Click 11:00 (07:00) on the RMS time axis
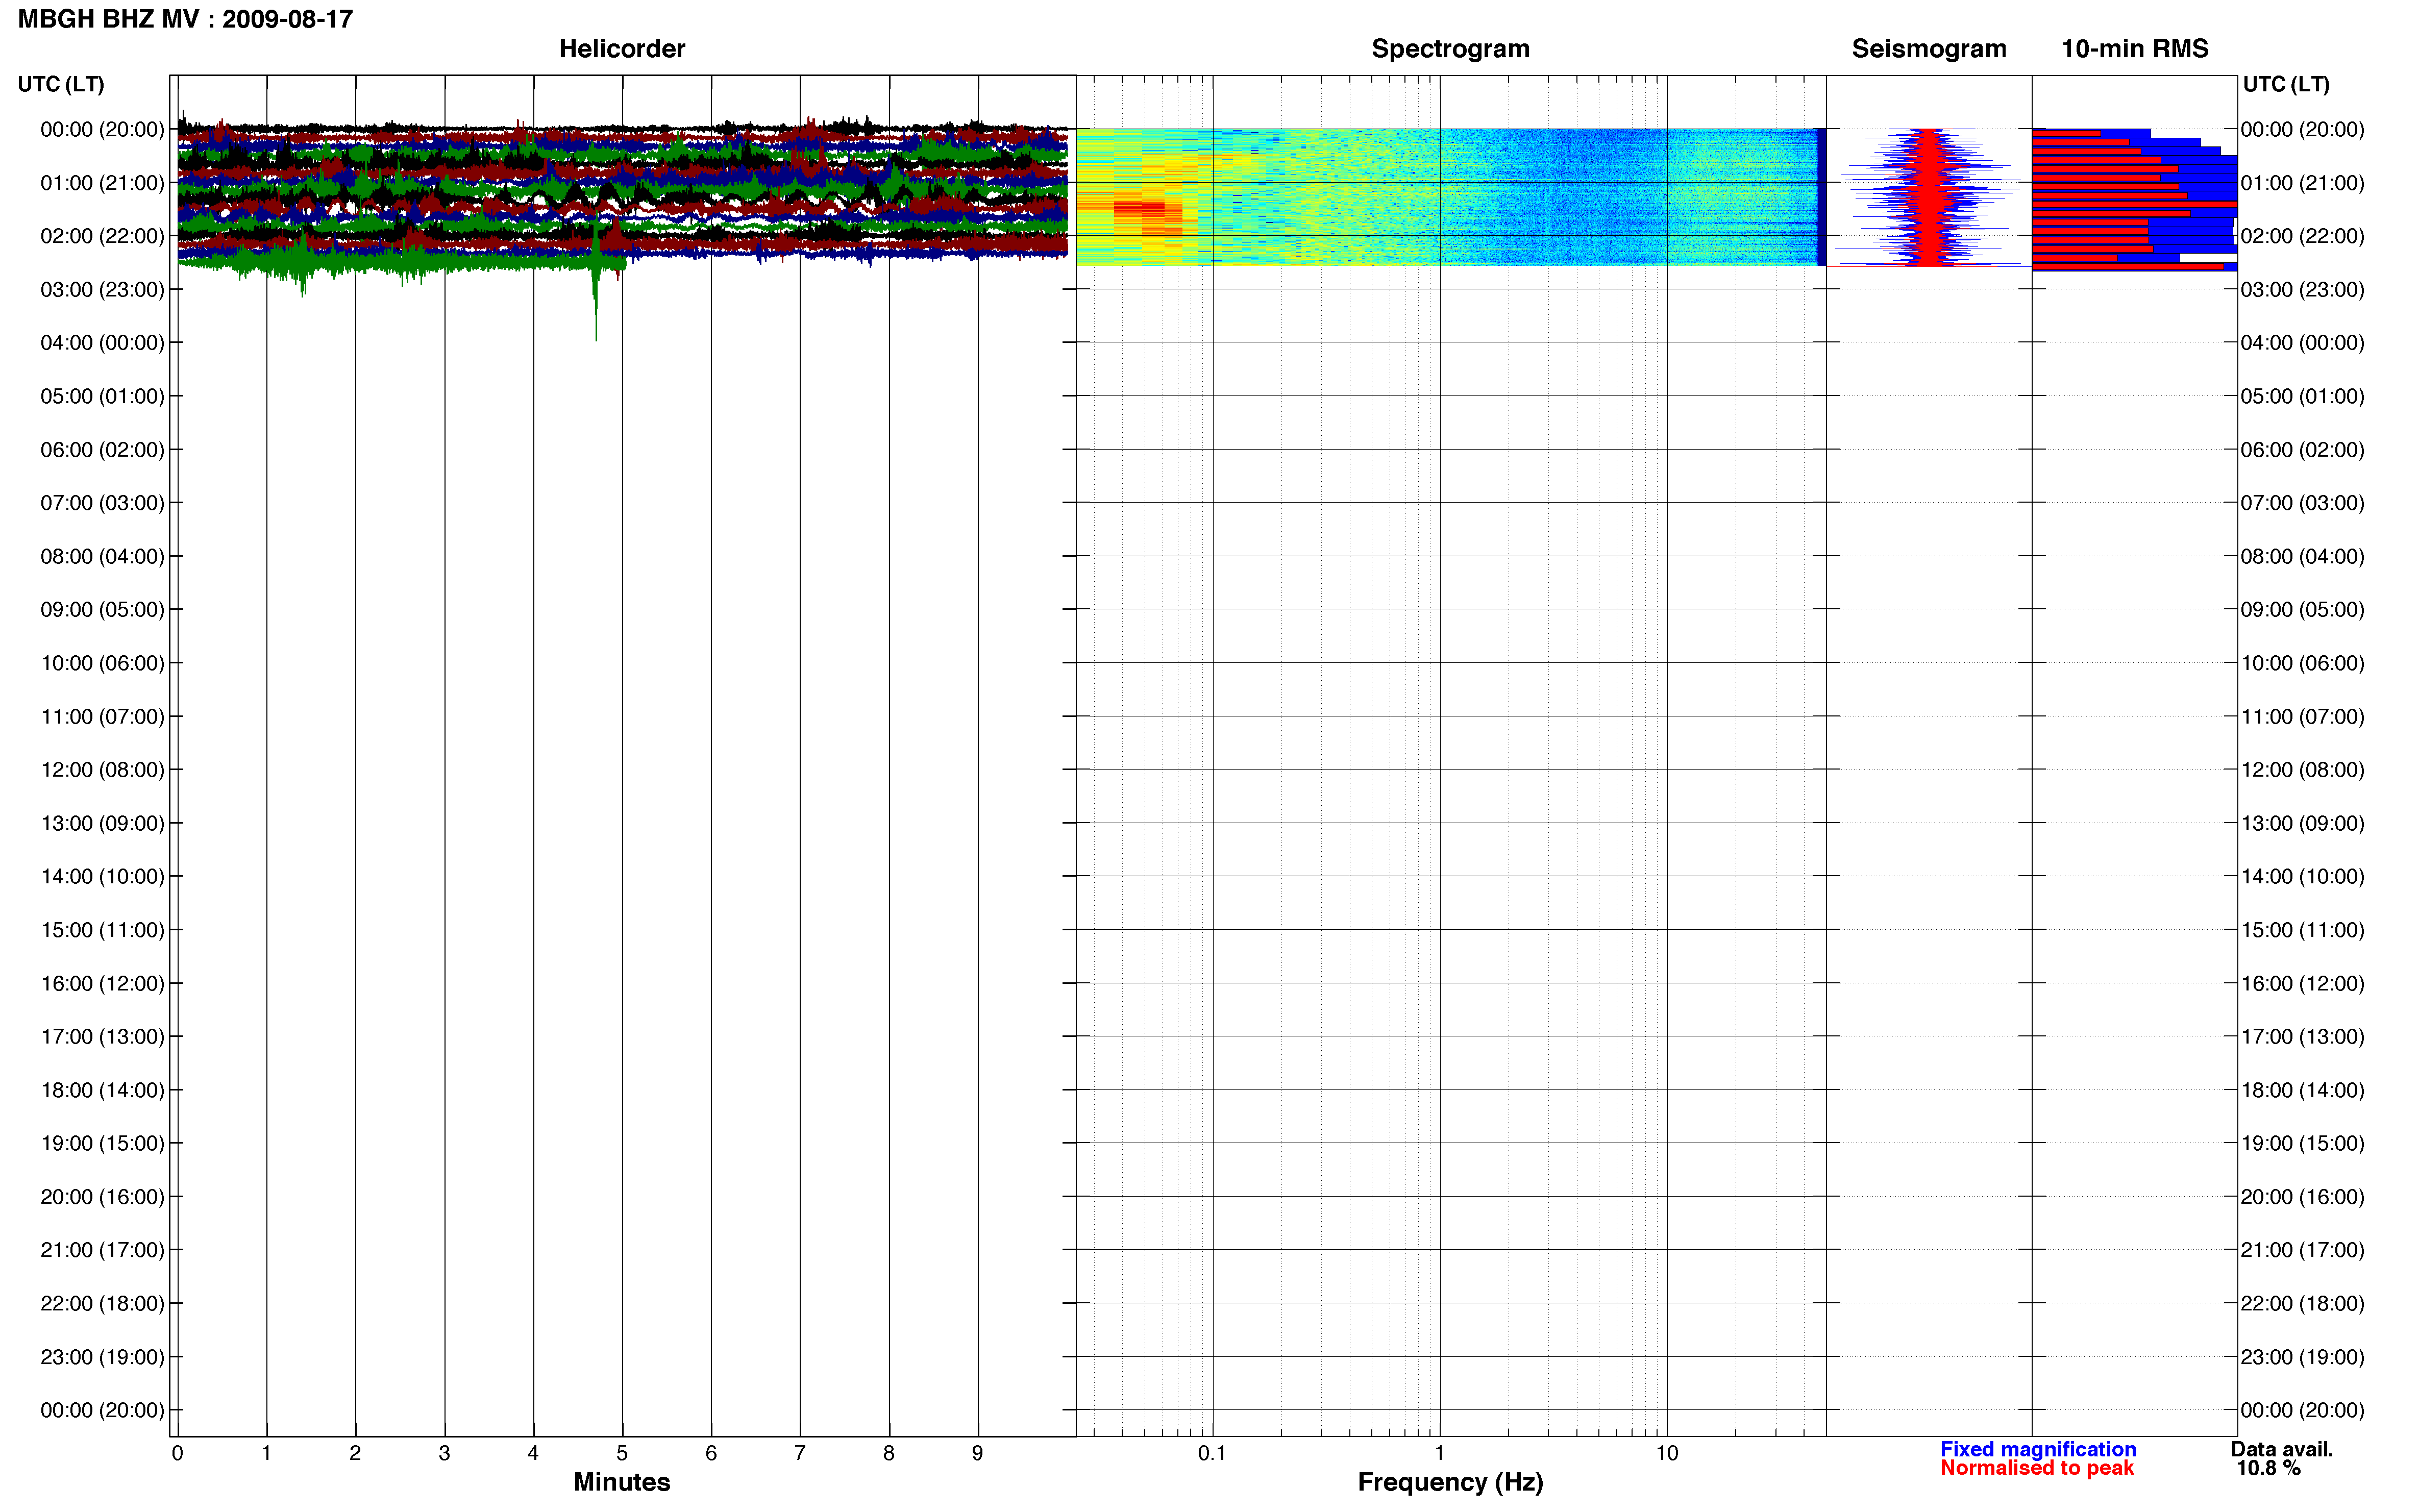Screen dimensions: 2419x1512 click(x=2302, y=716)
